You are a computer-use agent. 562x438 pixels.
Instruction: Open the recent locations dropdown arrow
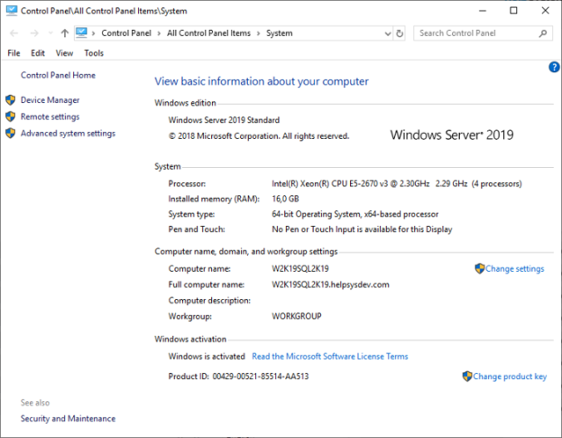(x=49, y=33)
